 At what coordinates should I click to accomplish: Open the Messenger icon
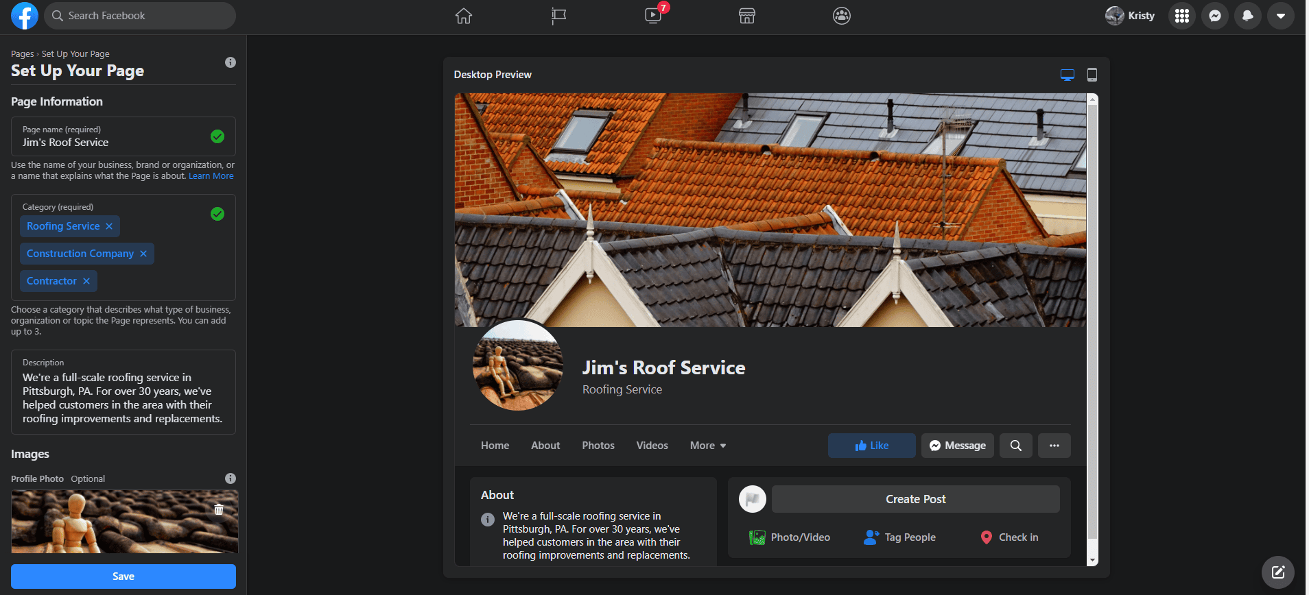pos(1214,16)
